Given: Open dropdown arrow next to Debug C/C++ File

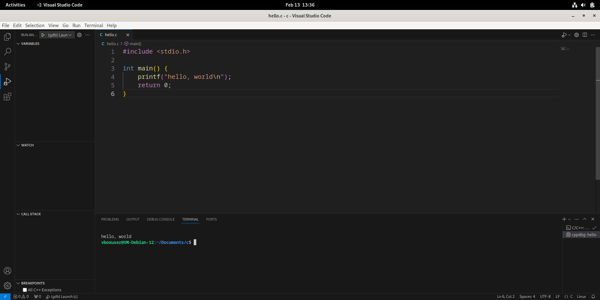Looking at the screenshot, I should [569, 35].
